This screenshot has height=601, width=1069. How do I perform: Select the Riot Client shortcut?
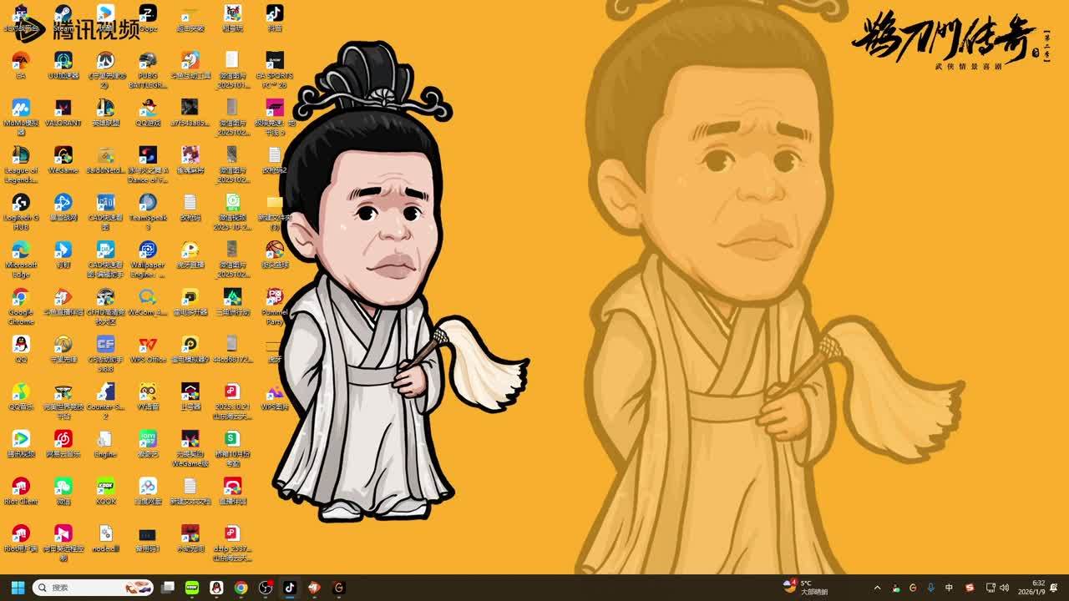pos(21,487)
